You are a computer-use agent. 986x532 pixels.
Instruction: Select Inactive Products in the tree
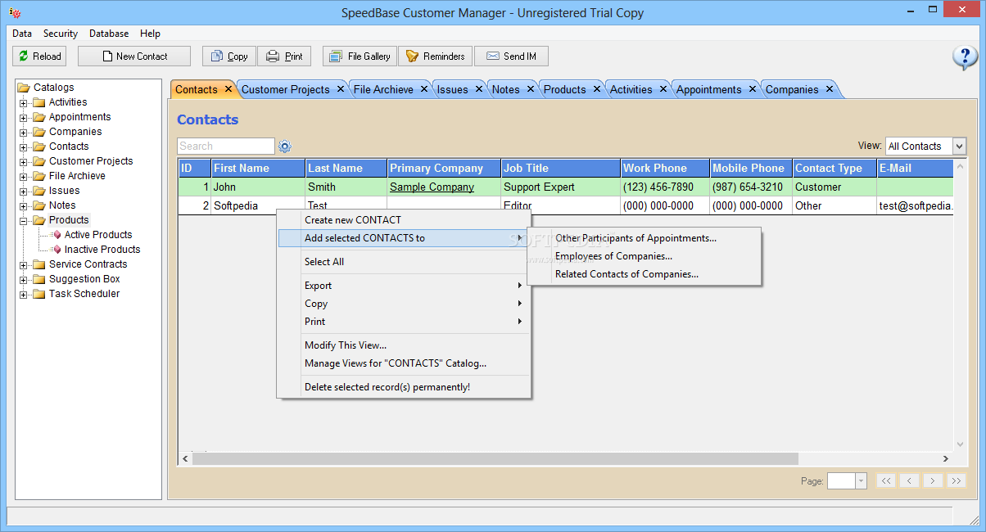[x=102, y=250]
